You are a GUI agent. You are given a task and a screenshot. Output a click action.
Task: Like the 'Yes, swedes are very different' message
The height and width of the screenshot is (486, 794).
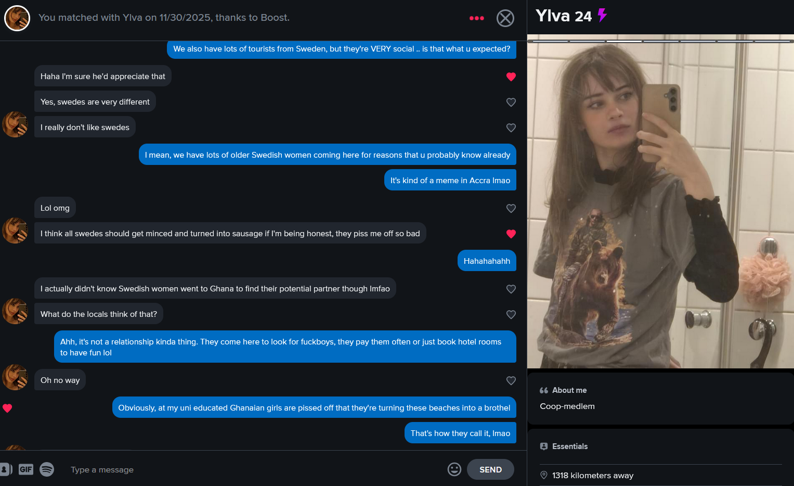(x=511, y=102)
